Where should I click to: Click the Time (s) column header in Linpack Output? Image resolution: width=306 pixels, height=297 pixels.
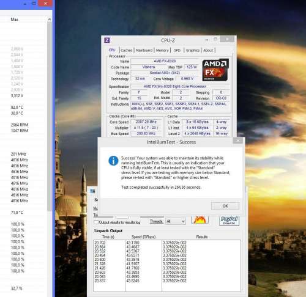108,237
